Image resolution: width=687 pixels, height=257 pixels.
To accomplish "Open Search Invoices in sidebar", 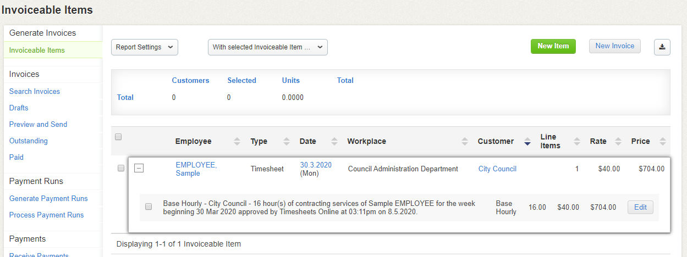I will 35,91.
